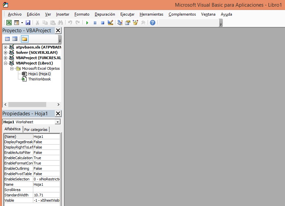Select Hoja1 (Hoja1) in the project tree
This screenshot has height=206, width=285.
(x=40, y=74)
